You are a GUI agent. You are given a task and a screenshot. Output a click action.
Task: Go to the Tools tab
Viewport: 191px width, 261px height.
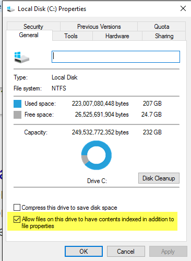[71, 36]
